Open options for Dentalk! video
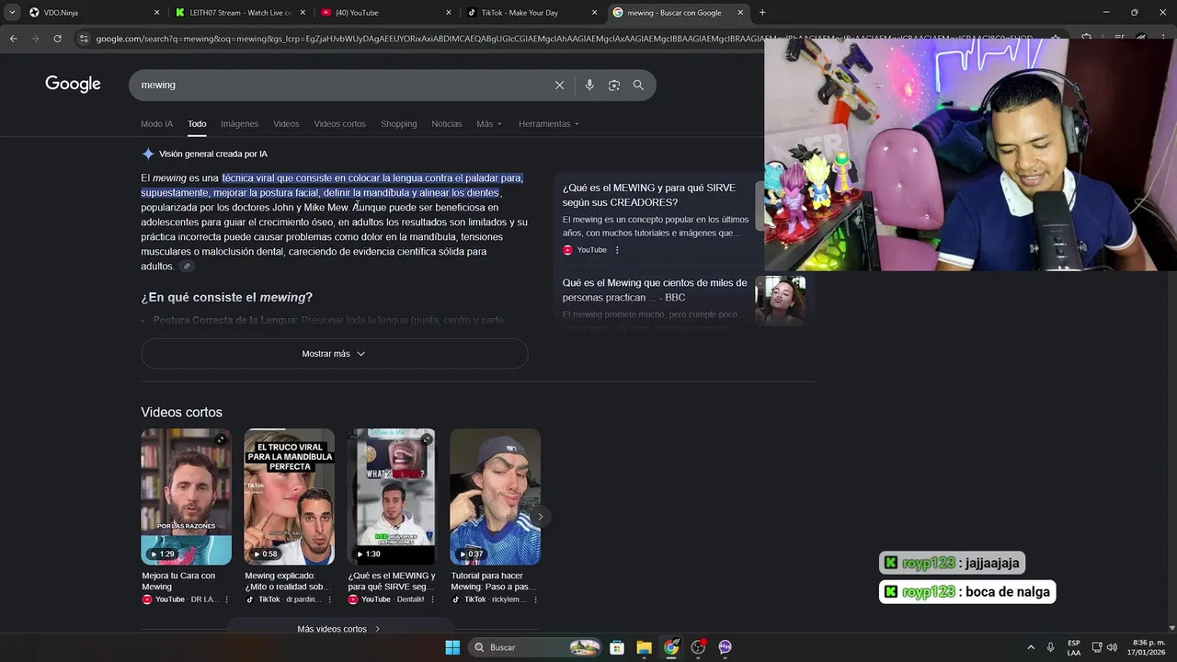The image size is (1177, 662). [x=432, y=599]
